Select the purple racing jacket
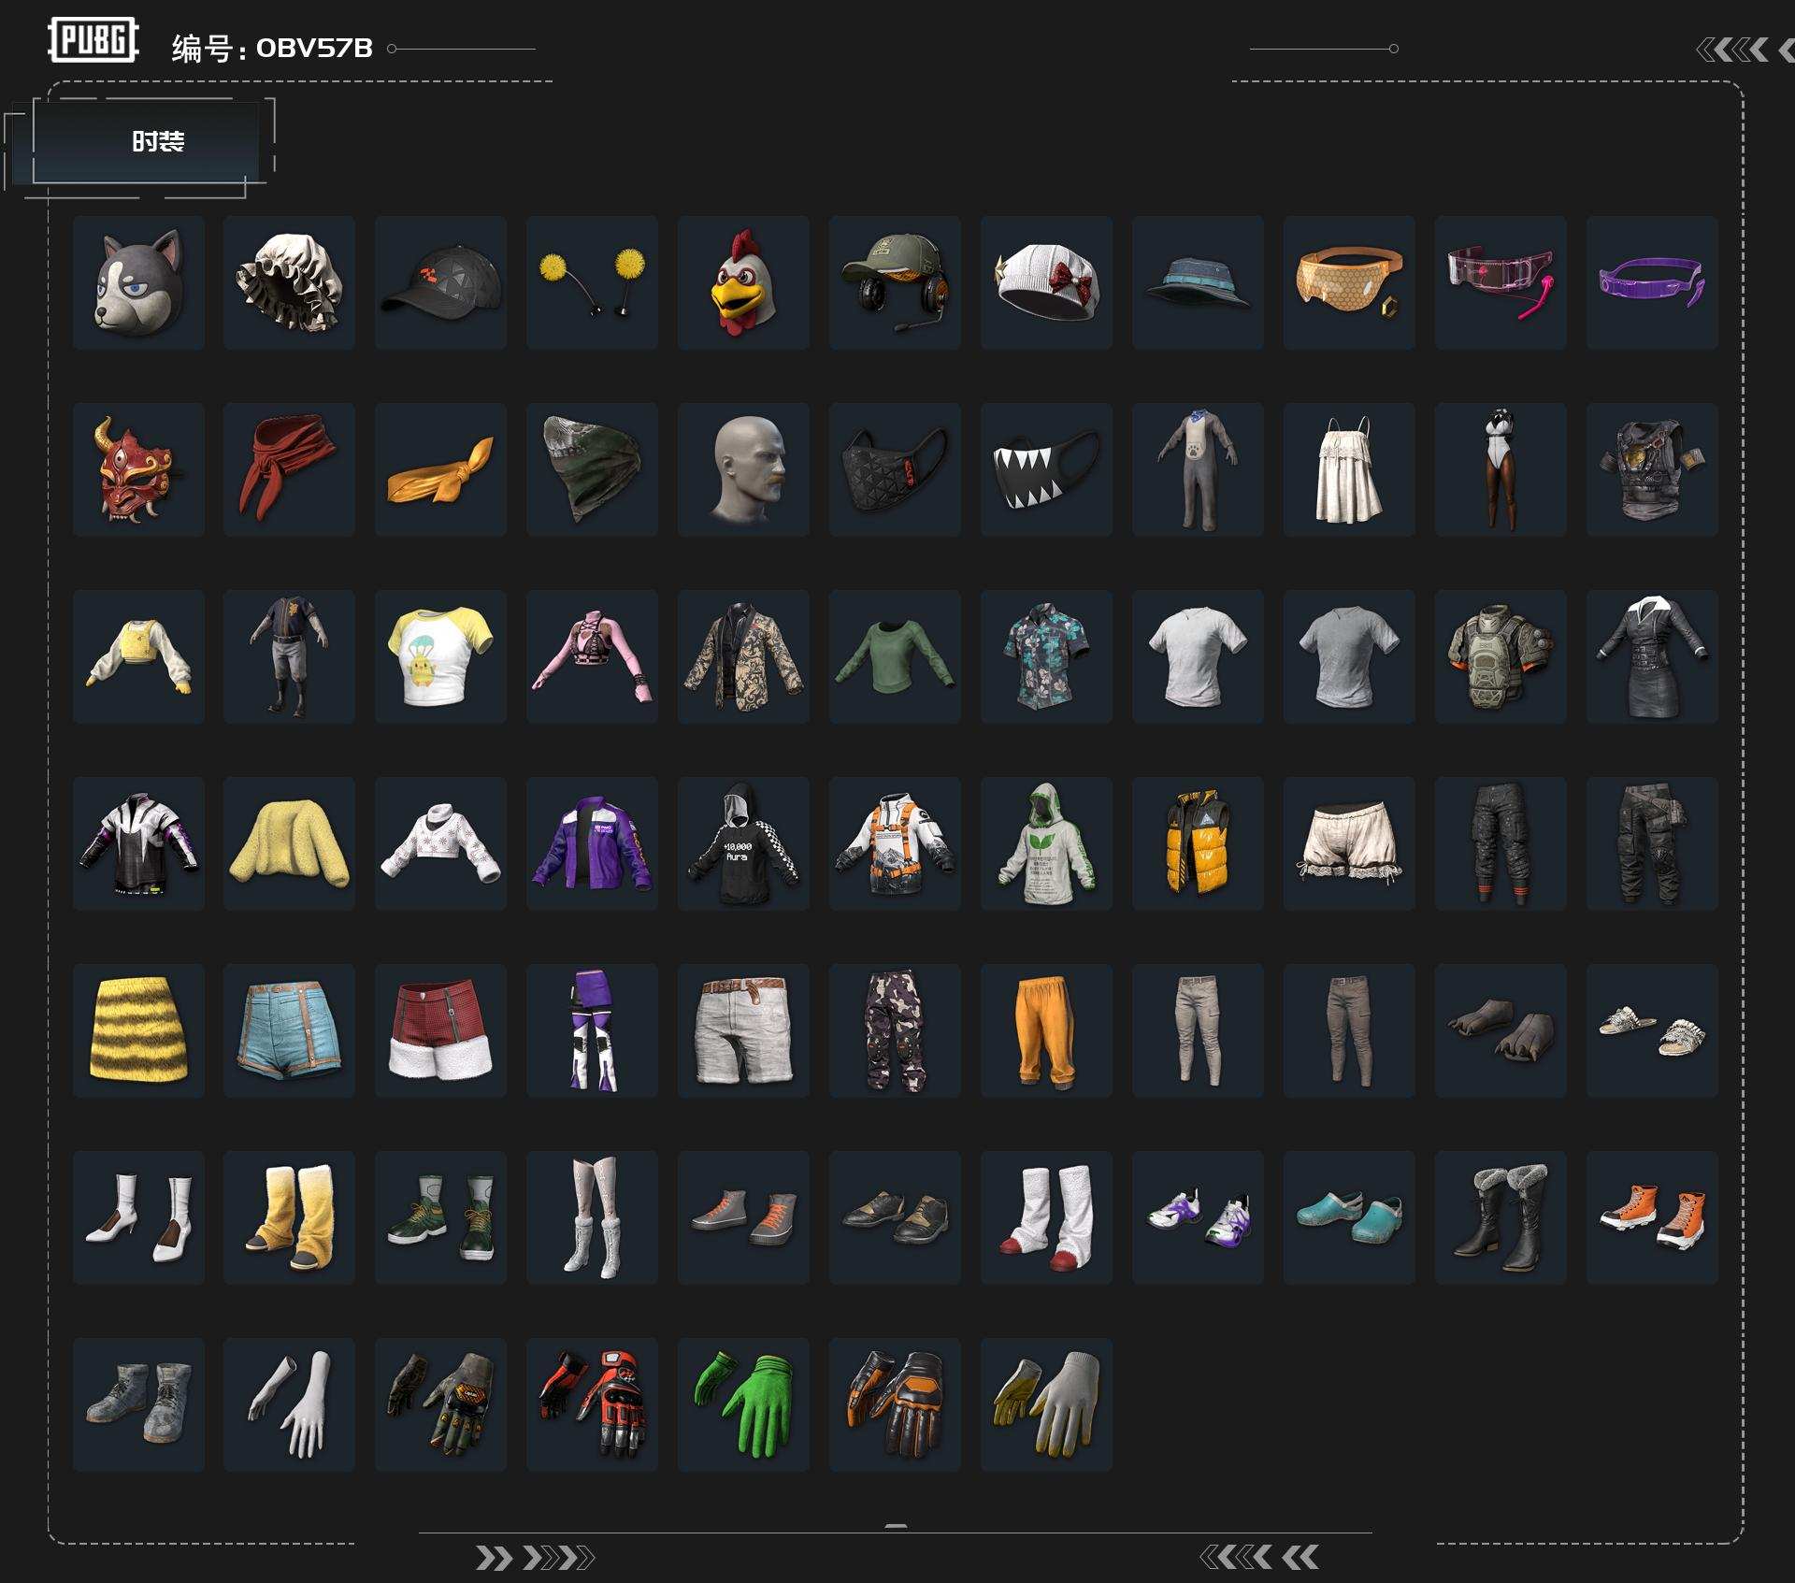The image size is (1795, 1583). coord(593,843)
